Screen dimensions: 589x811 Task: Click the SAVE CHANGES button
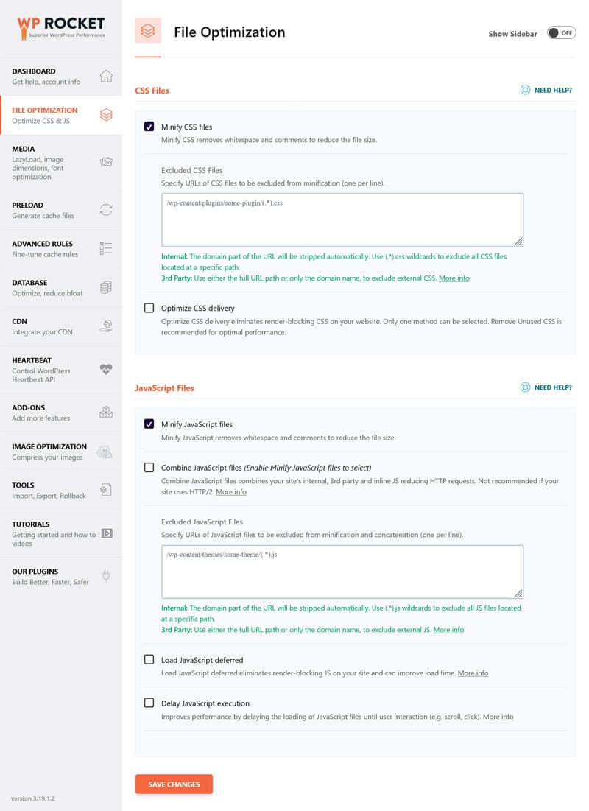(174, 784)
